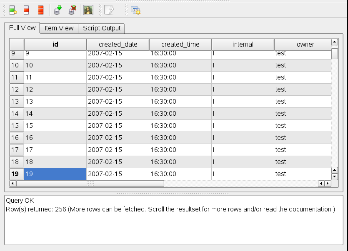The image size is (348, 251).
Task: Click the fully red stacked toolbar icon
Action: [40, 10]
